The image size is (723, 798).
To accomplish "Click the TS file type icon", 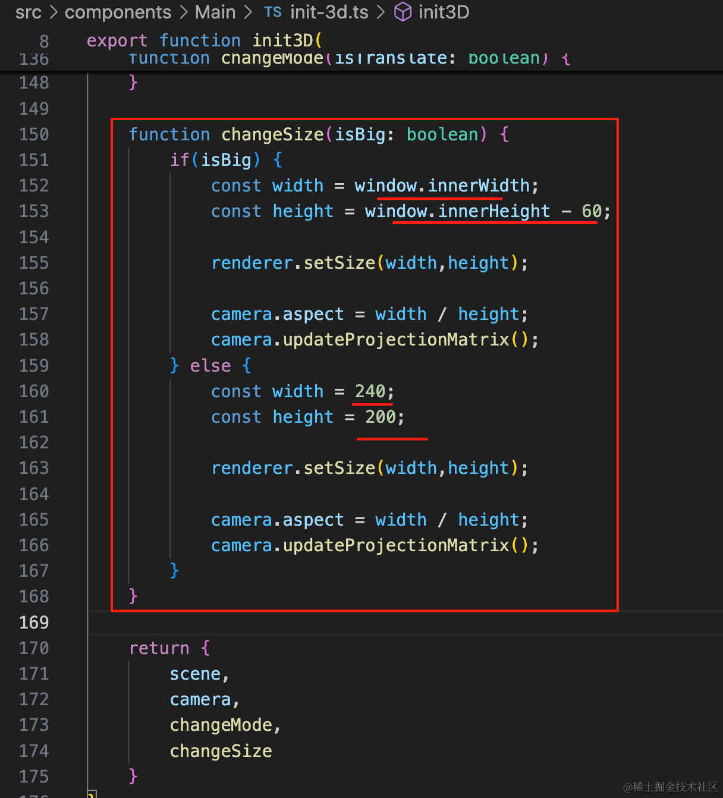I will pos(273,12).
